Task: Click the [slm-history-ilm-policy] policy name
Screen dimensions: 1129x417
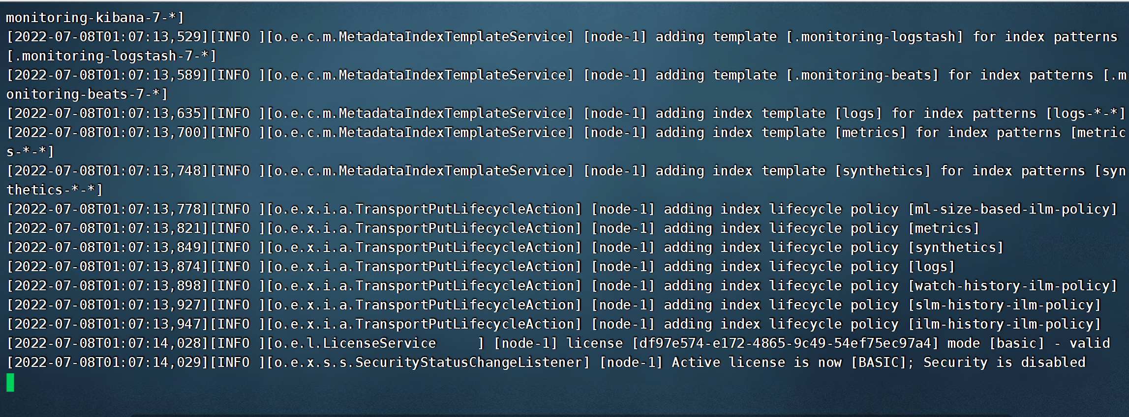Action: [1004, 305]
